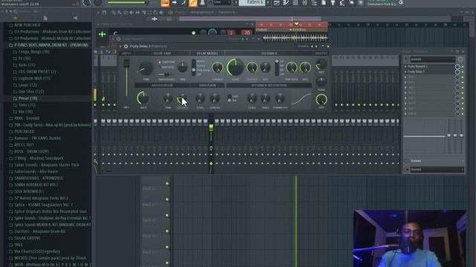476x267 pixels.
Task: Click previous preset arrow in Fruity Delay 3
Action: pyautogui.click(x=312, y=46)
